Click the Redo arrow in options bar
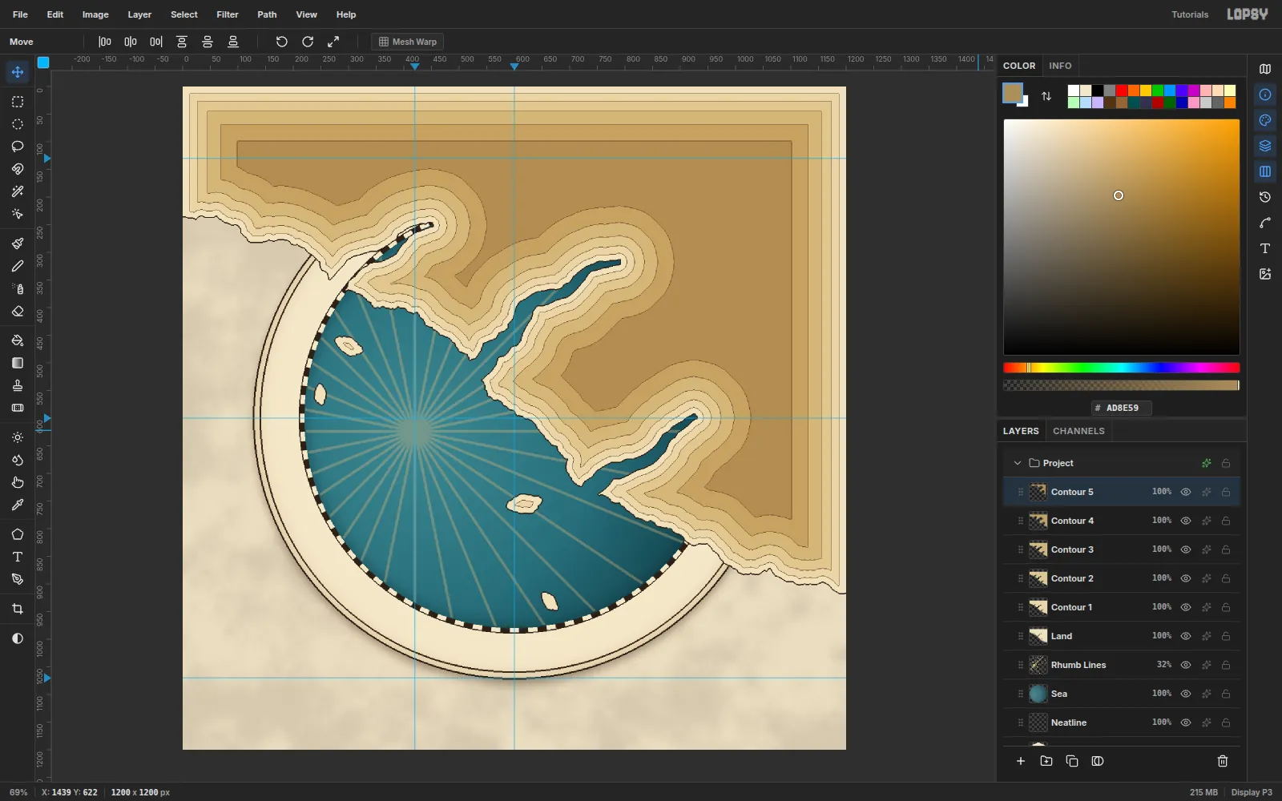This screenshot has width=1282, height=801. point(308,42)
